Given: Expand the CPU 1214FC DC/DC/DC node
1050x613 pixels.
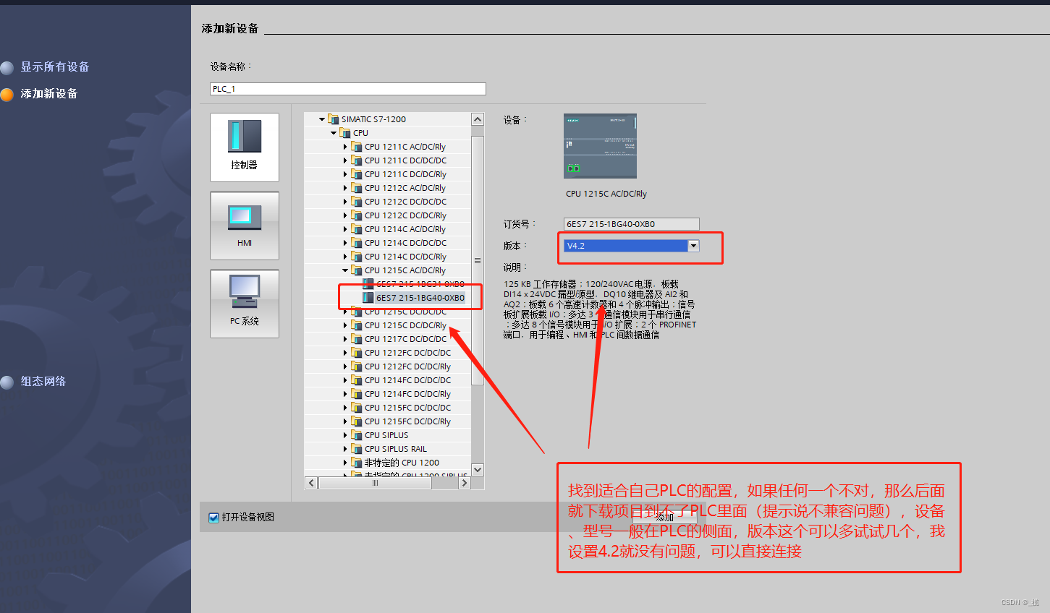Looking at the screenshot, I should point(345,380).
